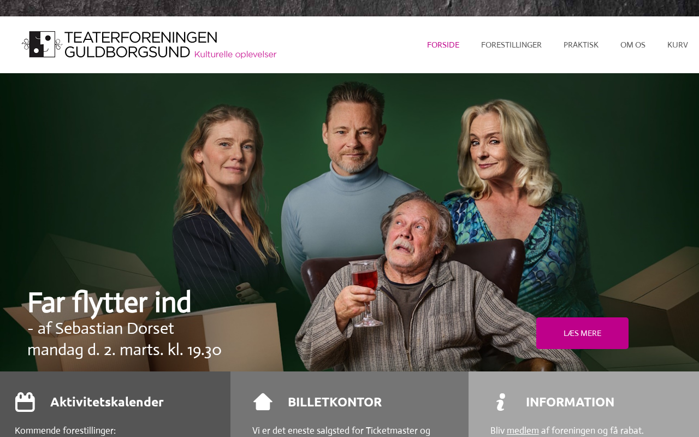The height and width of the screenshot is (437, 699).
Task: Open the FORESTILLINGER menu
Action: click(x=511, y=45)
